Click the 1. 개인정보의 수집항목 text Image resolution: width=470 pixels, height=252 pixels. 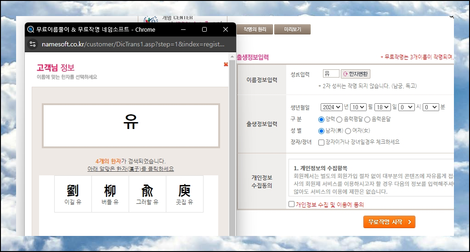click(320, 168)
